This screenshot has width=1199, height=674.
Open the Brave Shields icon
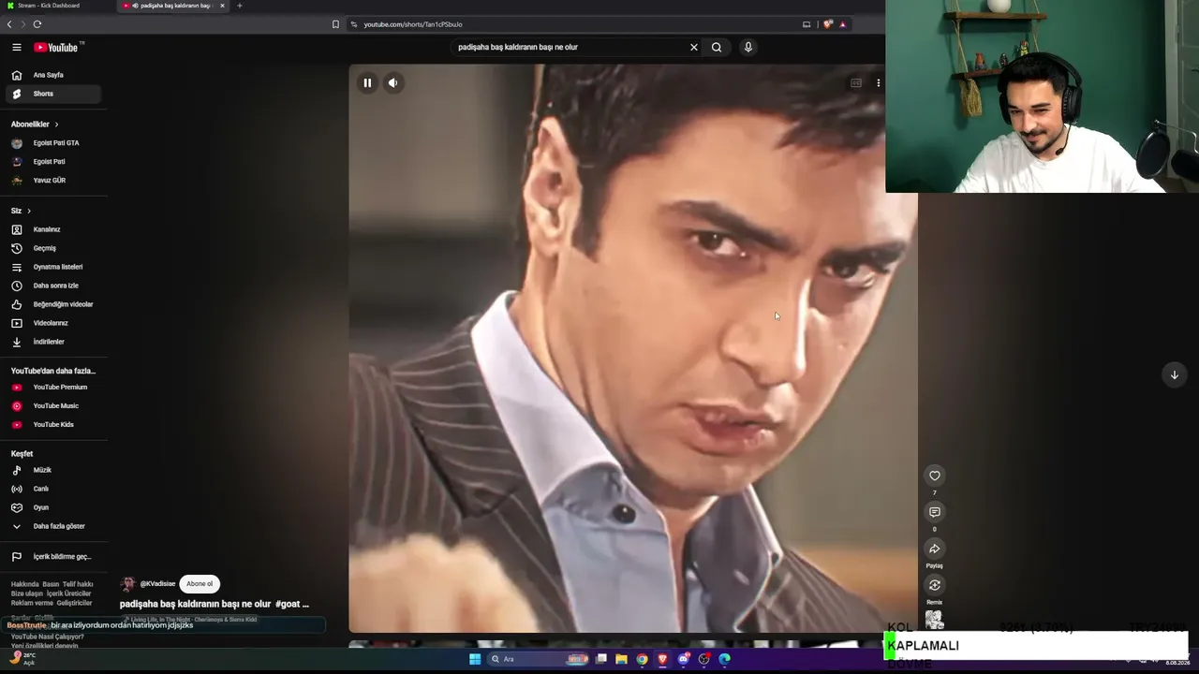tap(828, 24)
